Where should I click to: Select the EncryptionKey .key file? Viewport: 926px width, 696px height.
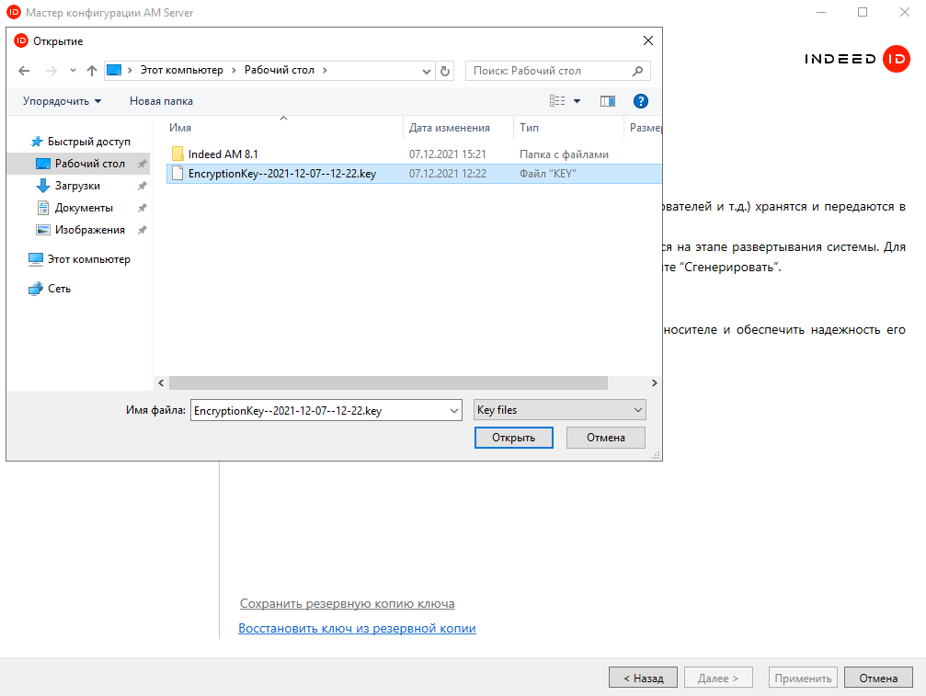(281, 173)
